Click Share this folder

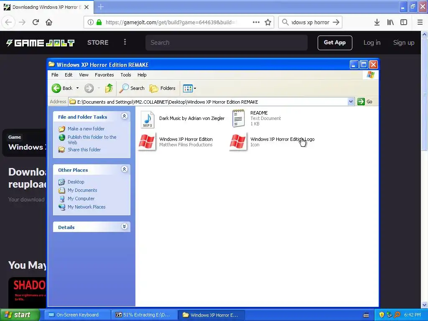84,150
